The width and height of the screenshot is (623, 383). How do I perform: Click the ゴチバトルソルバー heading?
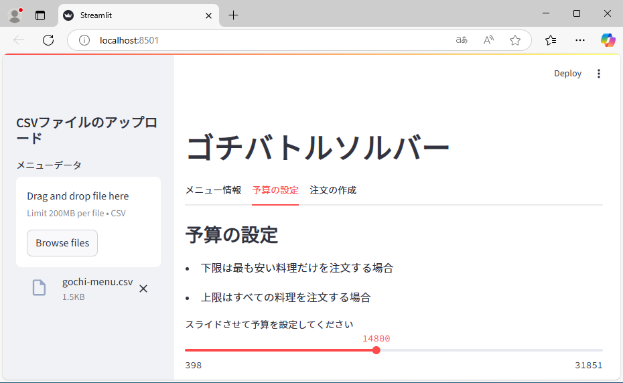pyautogui.click(x=317, y=147)
